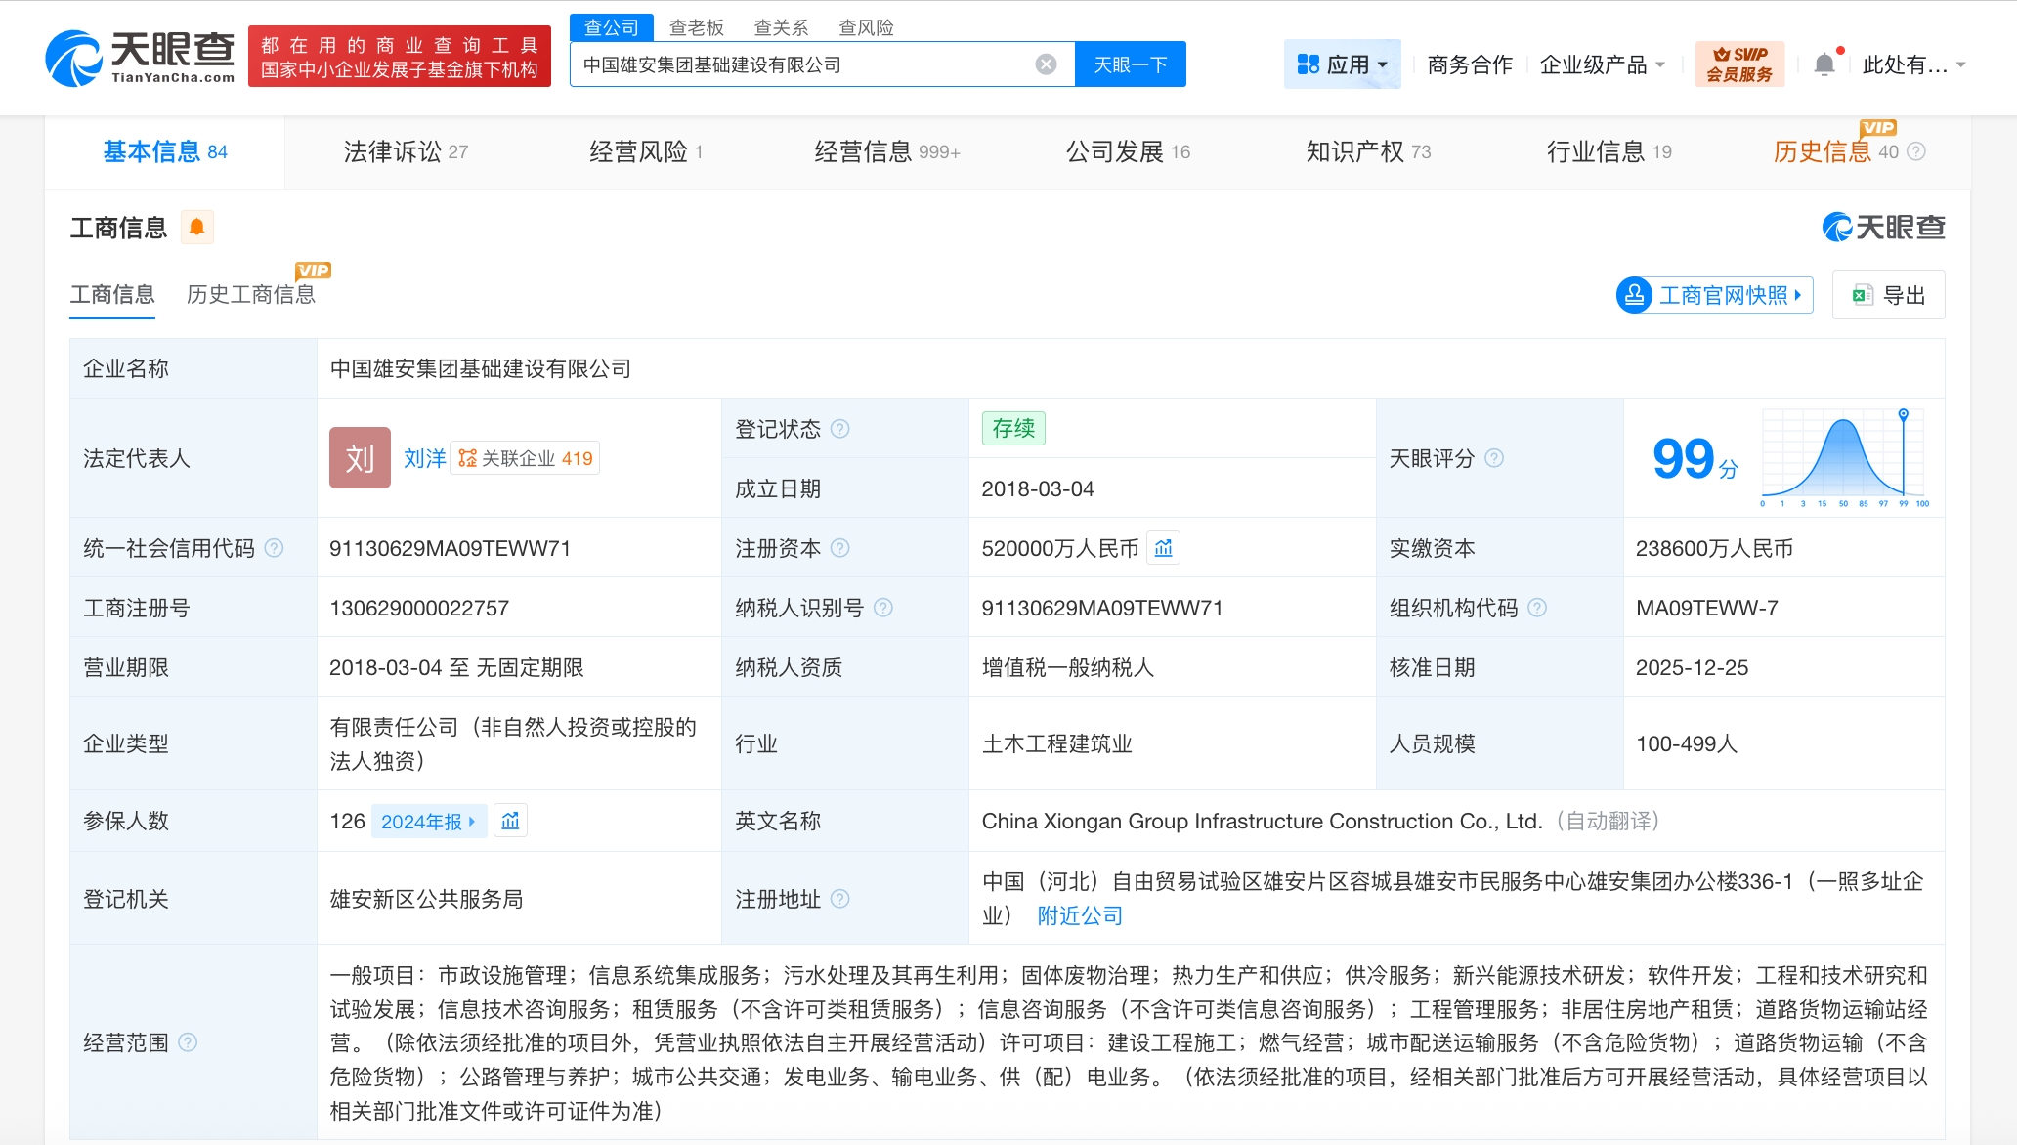Open the user account dropdown

(1912, 64)
